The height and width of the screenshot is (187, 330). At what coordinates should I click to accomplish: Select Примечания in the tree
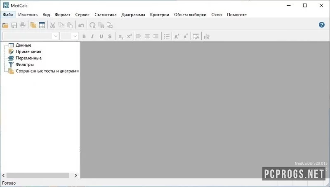coord(28,51)
